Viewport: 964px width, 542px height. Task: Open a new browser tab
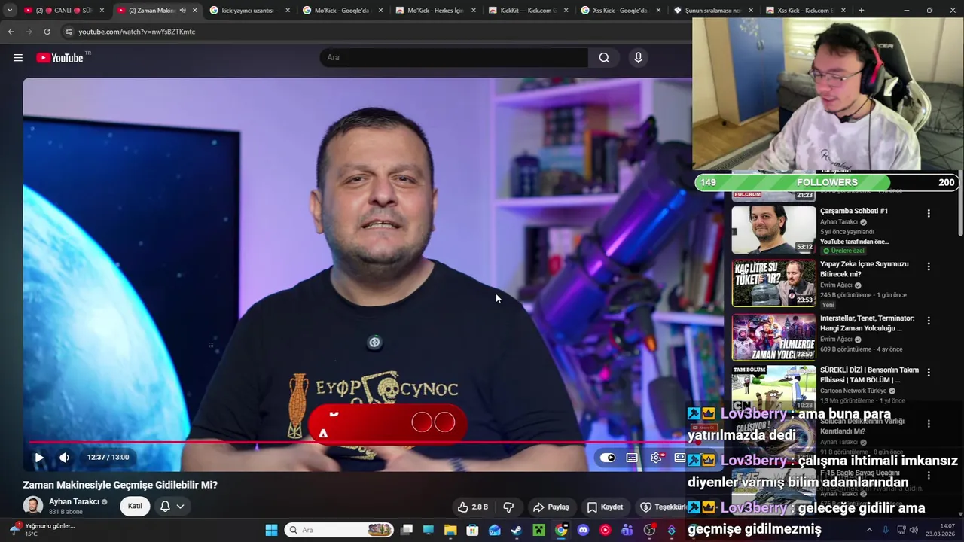point(861,11)
